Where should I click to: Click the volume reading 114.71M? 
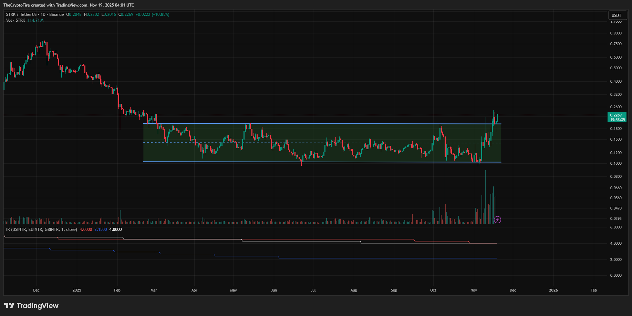(35, 20)
